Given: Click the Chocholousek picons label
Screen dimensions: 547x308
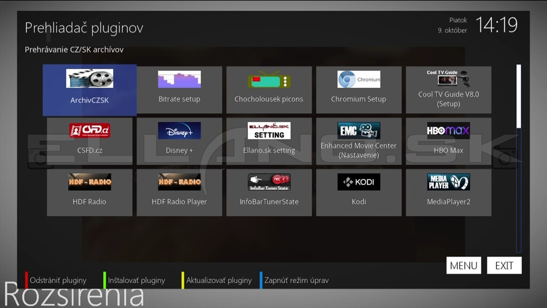Looking at the screenshot, I should pyautogui.click(x=269, y=99).
